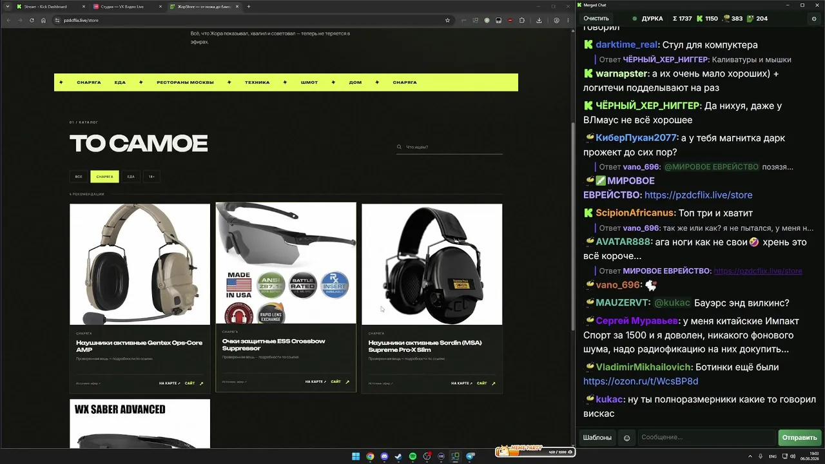
Task: Click НА КАРТЕ for Gentex Ops-Core AMP
Action: point(170,383)
